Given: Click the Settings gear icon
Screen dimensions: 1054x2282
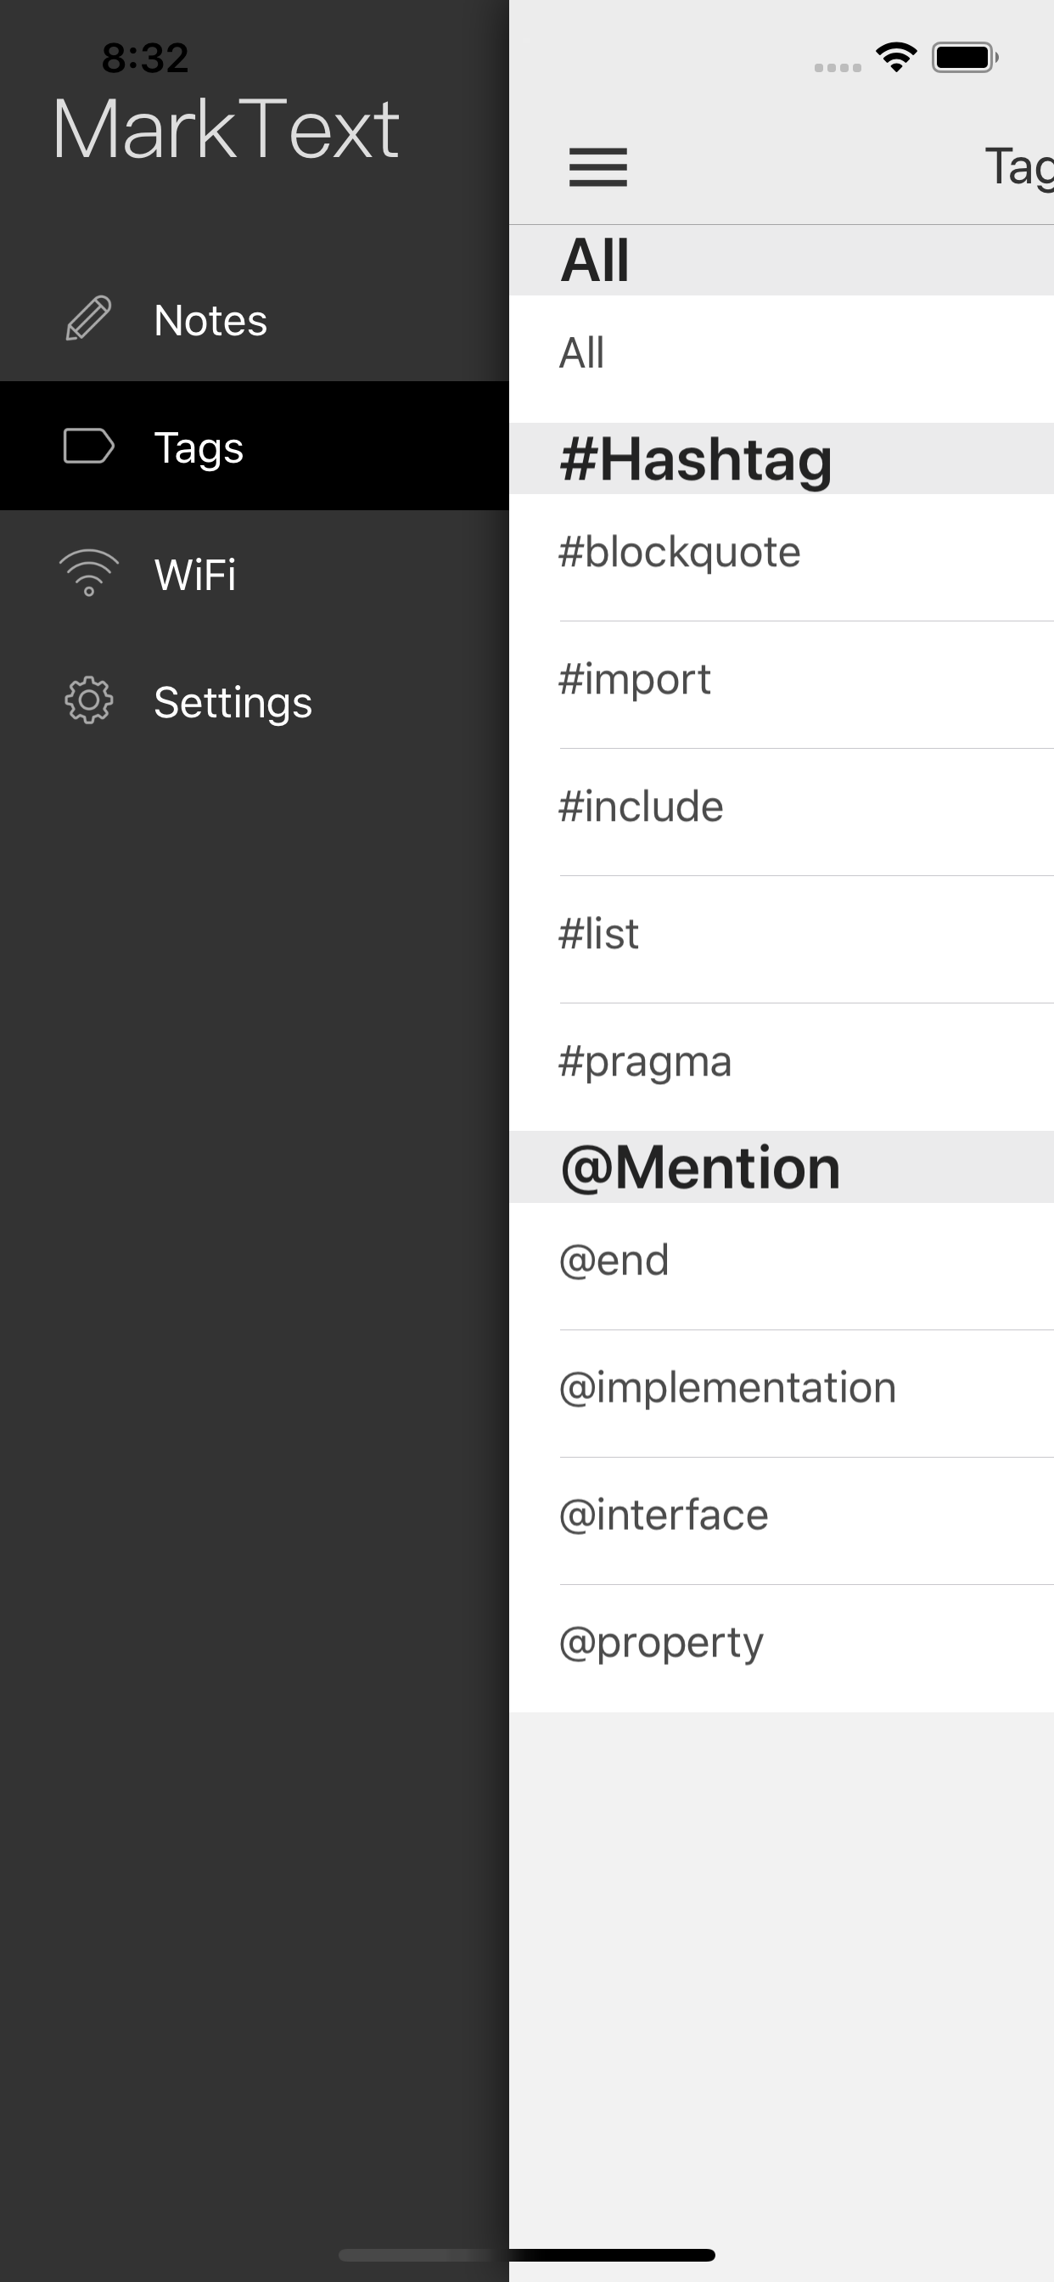Looking at the screenshot, I should (x=88, y=701).
